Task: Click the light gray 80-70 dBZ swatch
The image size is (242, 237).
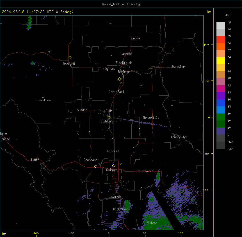Action: pyautogui.click(x=221, y=26)
